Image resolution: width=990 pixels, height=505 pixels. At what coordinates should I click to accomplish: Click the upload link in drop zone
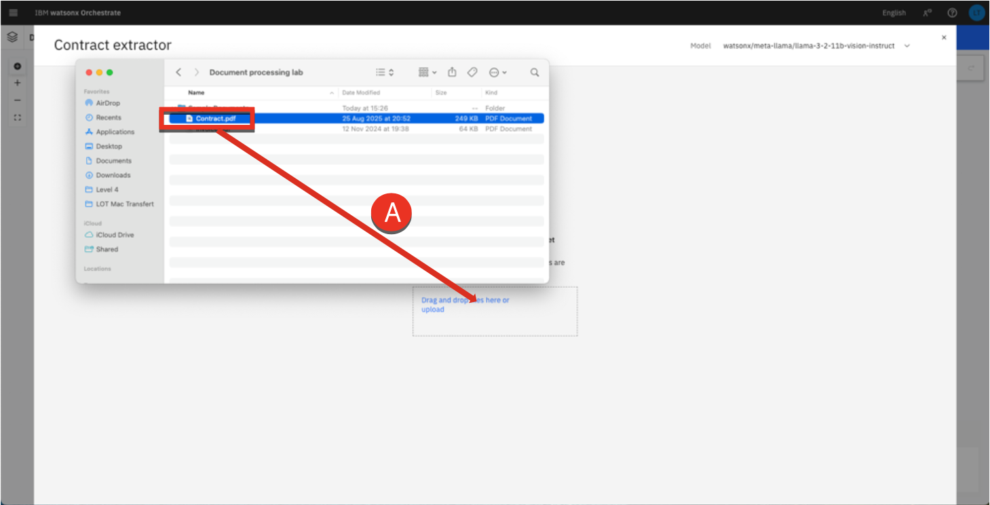tap(432, 310)
